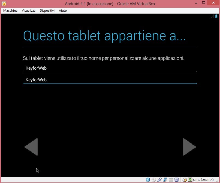The height and width of the screenshot is (183, 220).
Task: Click the Android battery status icon
Action: click(216, 16)
